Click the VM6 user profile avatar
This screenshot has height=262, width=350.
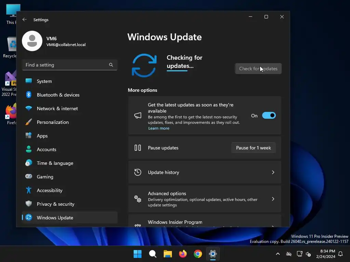tap(32, 41)
